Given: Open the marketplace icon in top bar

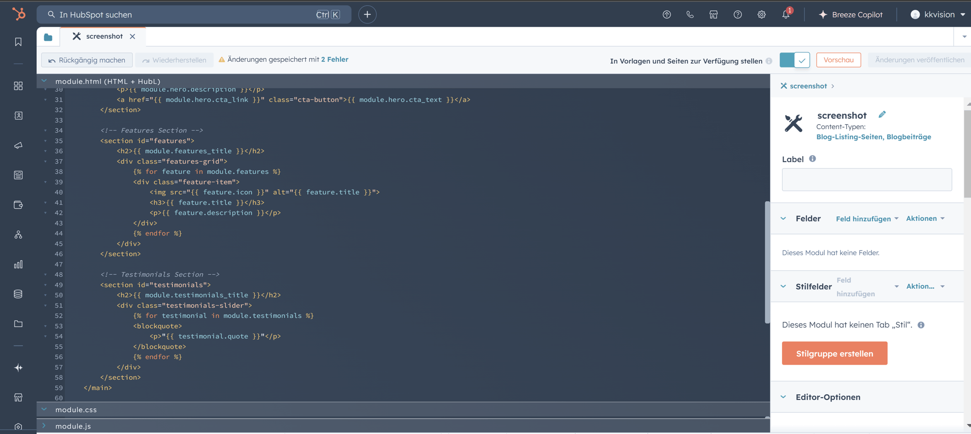Looking at the screenshot, I should pos(714,15).
